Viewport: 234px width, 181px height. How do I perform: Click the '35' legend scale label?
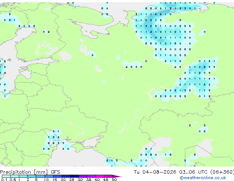(x=89, y=180)
